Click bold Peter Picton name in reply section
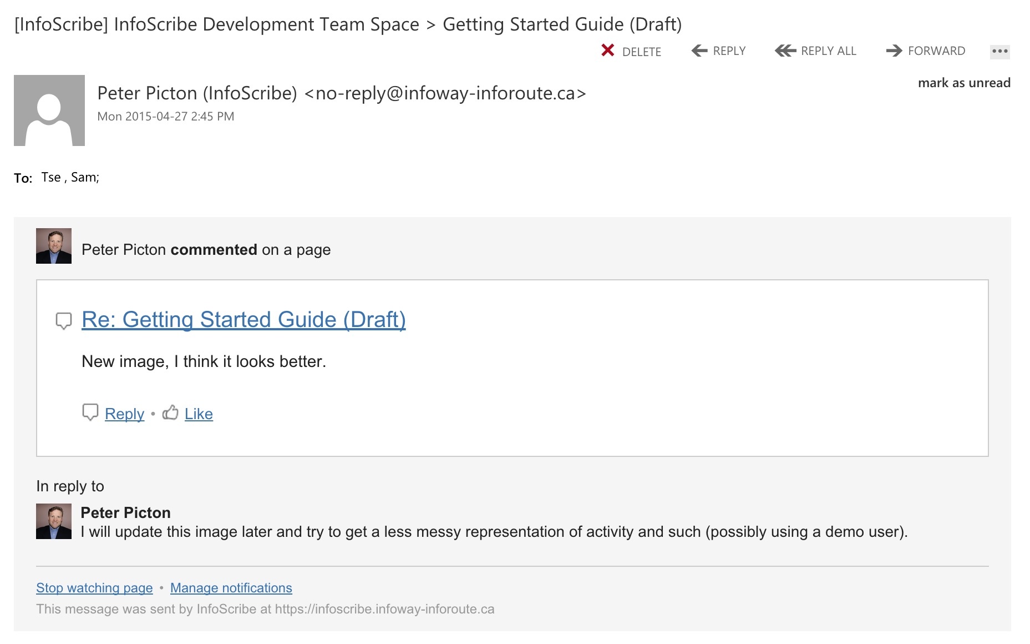The width and height of the screenshot is (1030, 644). [125, 512]
